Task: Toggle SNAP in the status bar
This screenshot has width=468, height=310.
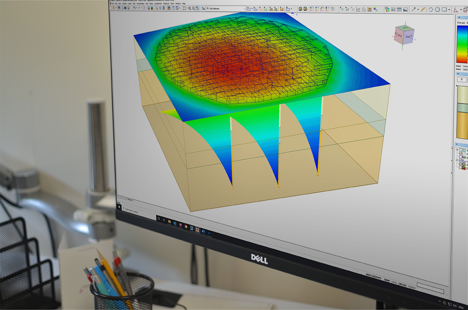Action: [x=387, y=280]
